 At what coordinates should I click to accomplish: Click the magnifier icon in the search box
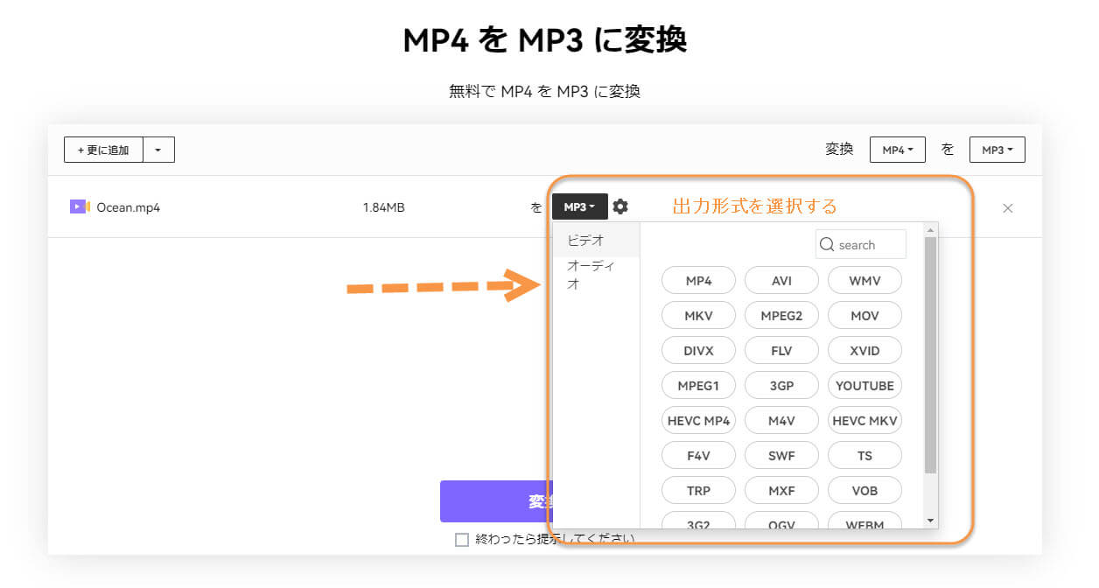point(827,245)
